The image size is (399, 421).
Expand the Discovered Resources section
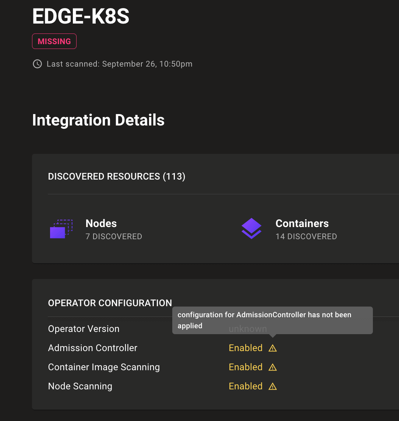[117, 176]
